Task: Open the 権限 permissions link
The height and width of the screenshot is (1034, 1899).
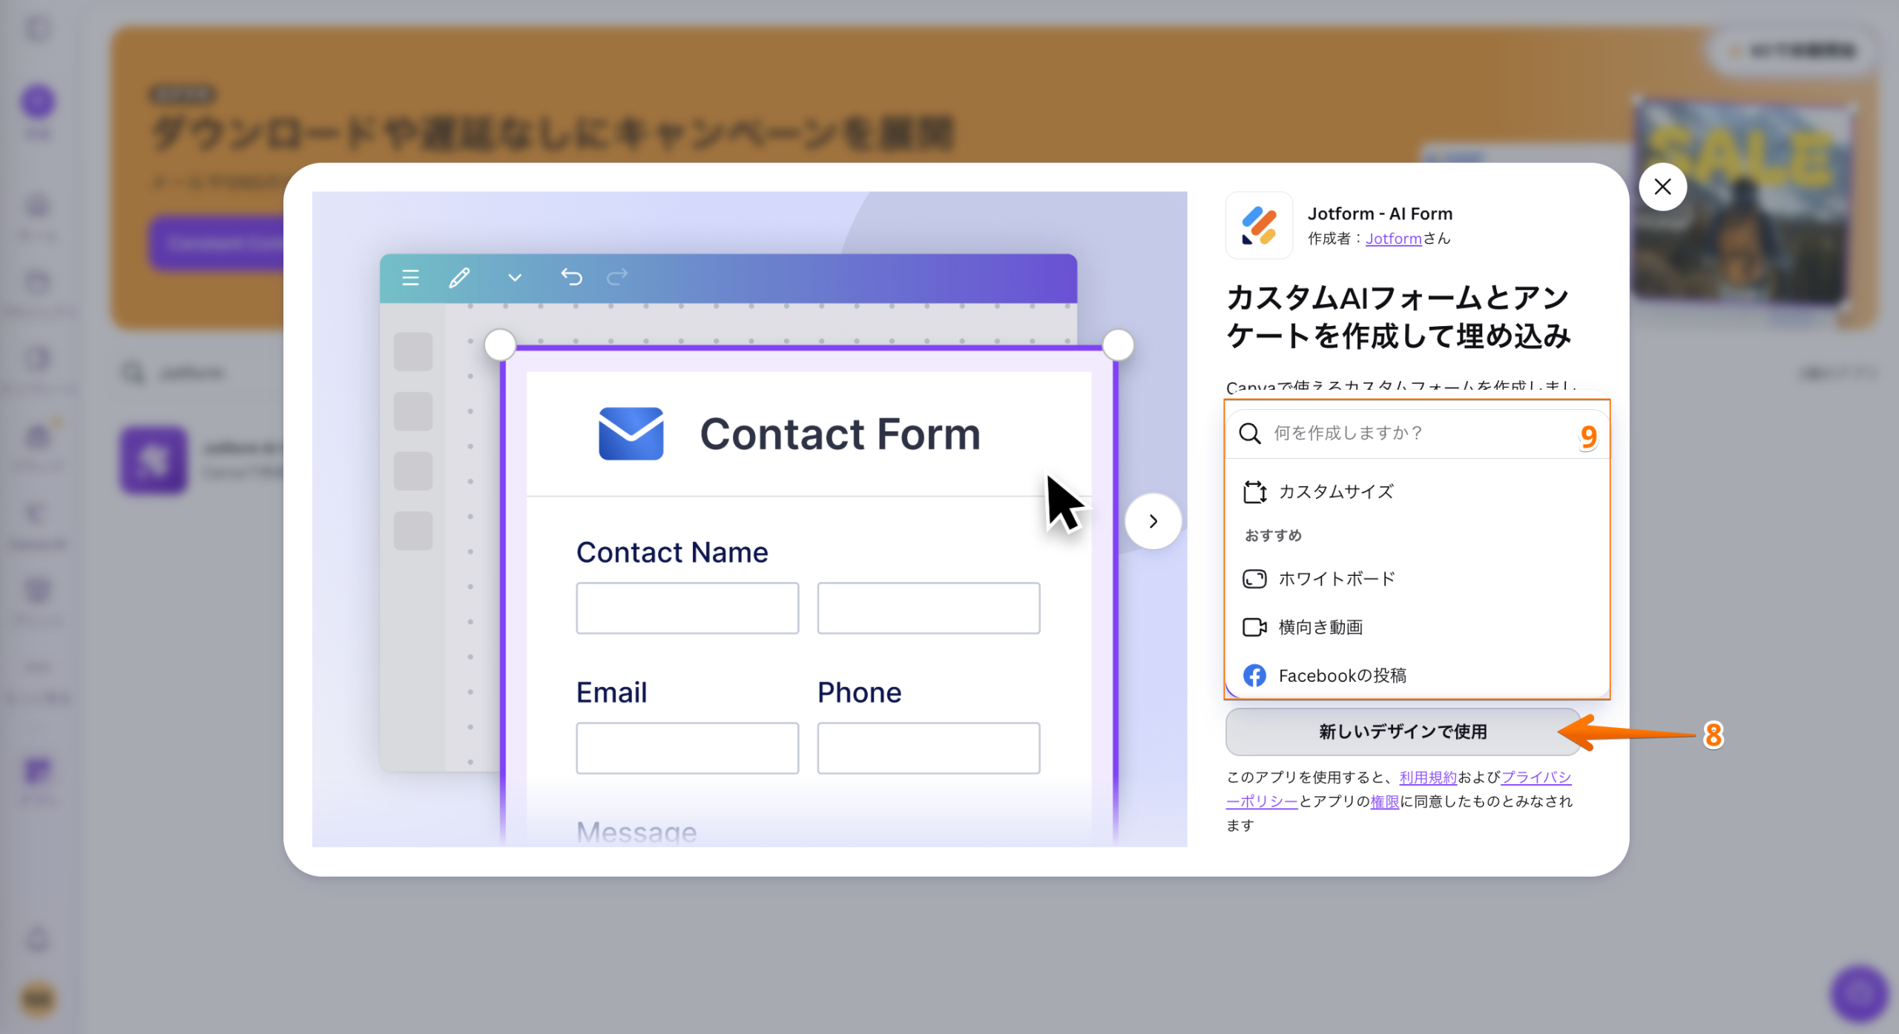Action: point(1384,801)
